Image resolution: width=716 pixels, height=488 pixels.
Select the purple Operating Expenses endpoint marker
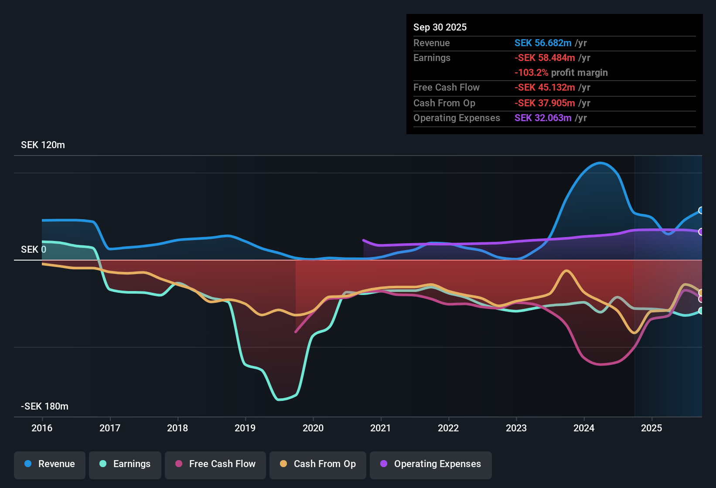[701, 232]
